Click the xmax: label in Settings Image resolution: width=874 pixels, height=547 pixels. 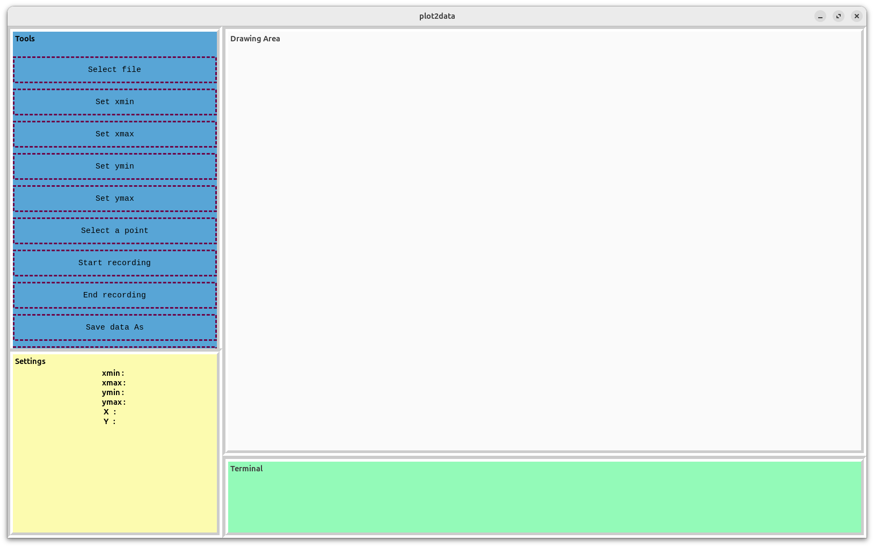(x=114, y=383)
